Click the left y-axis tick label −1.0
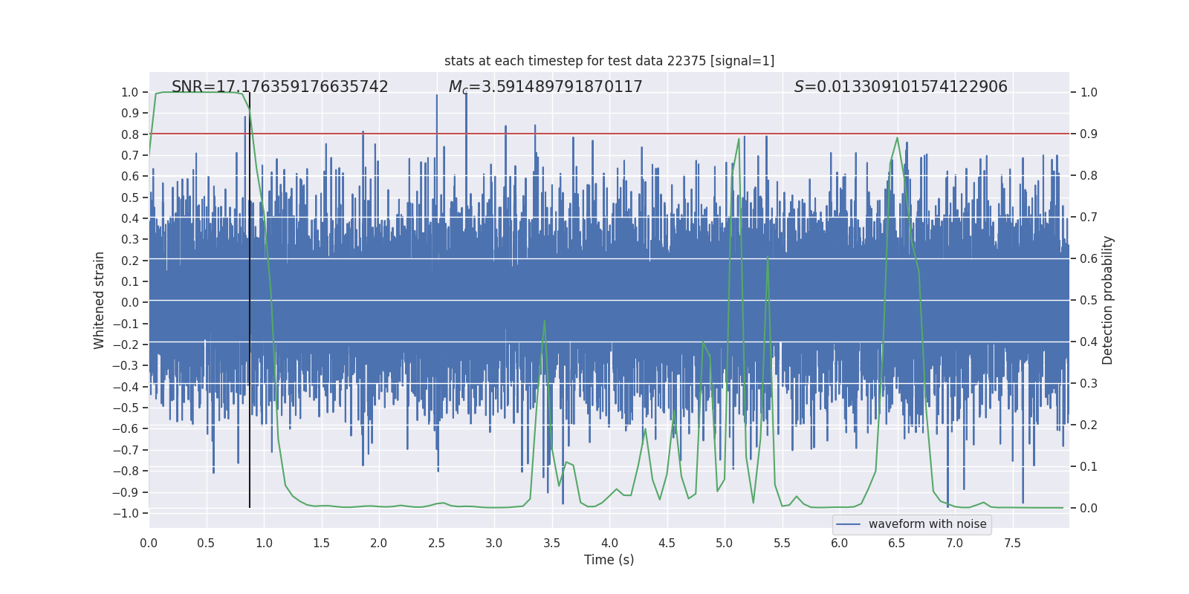The height and width of the screenshot is (594, 1189). [126, 513]
